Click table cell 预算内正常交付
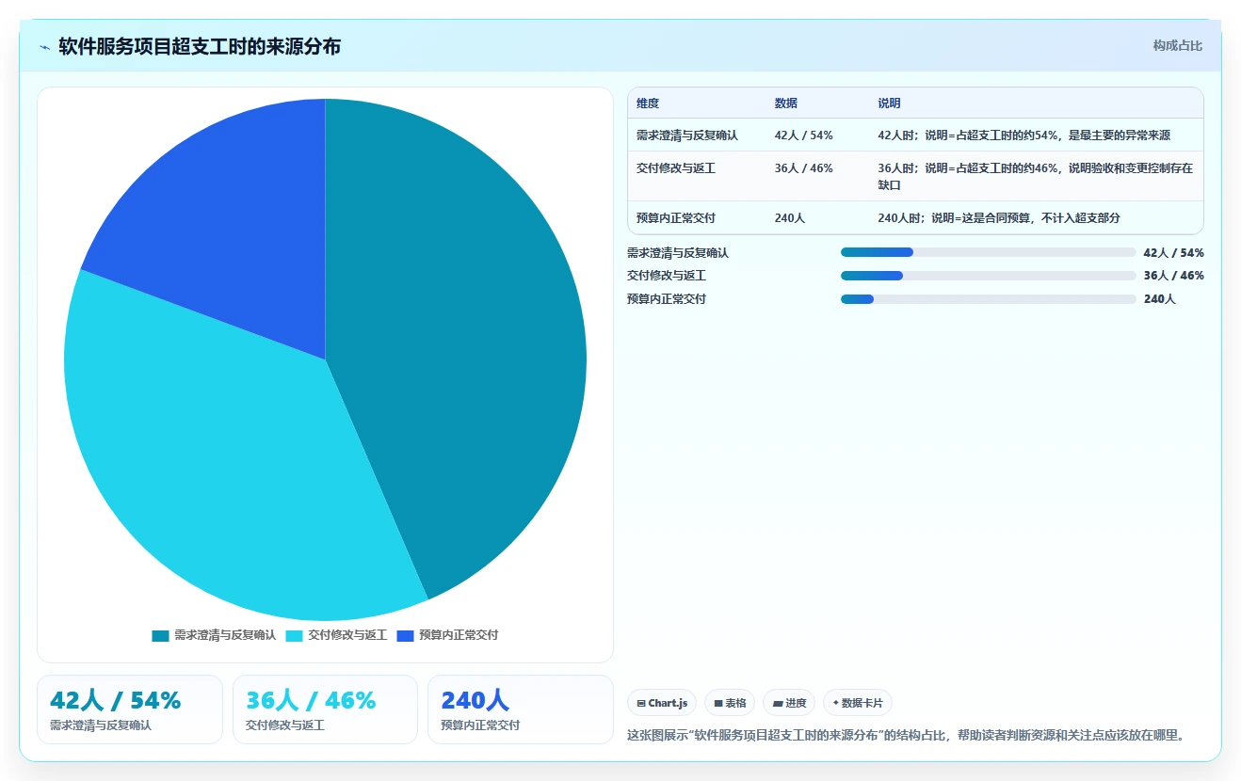 (x=676, y=218)
